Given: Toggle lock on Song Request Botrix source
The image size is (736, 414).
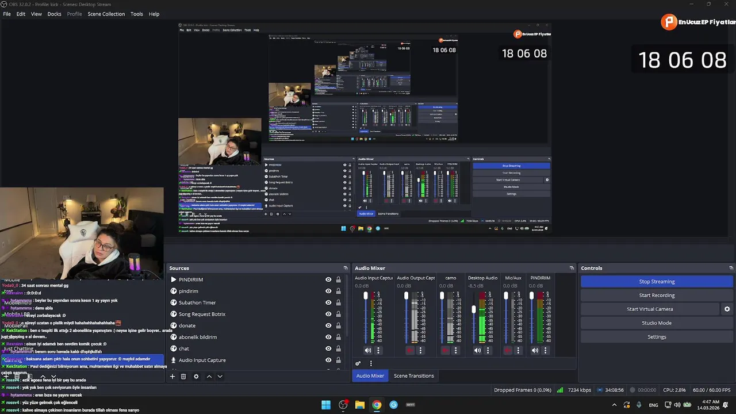Looking at the screenshot, I should (x=338, y=314).
